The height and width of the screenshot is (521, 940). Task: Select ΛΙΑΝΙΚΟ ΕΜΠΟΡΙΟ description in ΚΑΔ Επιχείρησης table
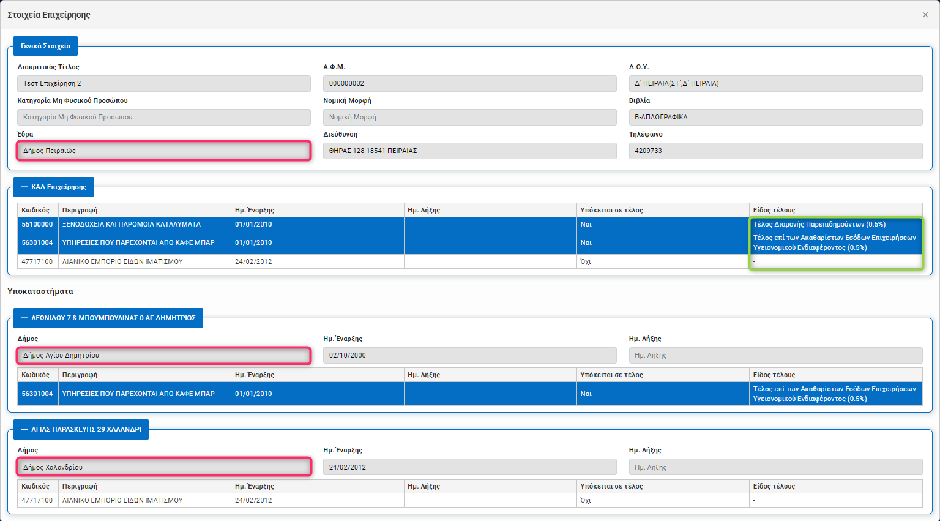point(144,261)
